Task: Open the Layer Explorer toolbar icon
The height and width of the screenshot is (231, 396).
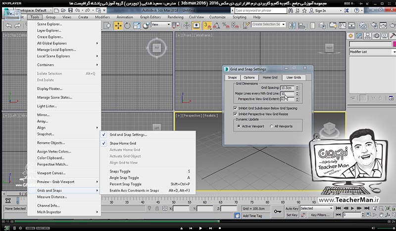Action: coord(322,26)
